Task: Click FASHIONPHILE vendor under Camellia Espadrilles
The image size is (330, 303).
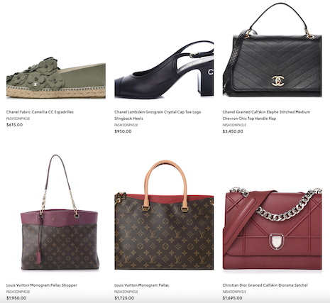Action: tap(18, 119)
